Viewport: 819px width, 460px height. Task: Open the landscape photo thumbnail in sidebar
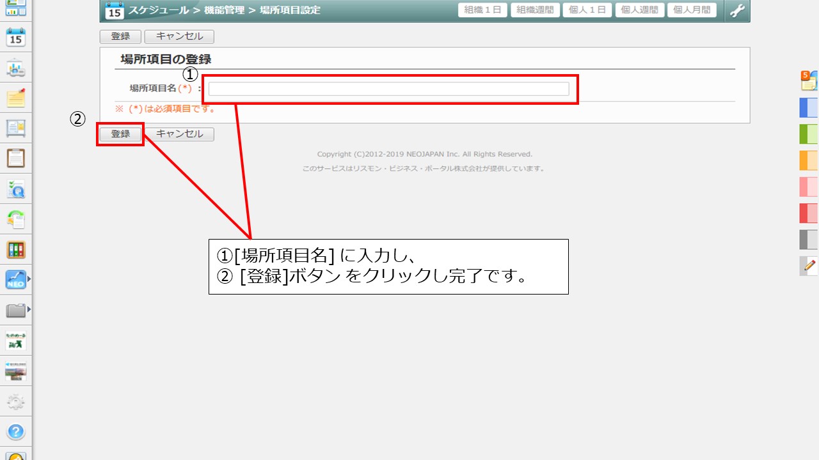[x=15, y=371]
